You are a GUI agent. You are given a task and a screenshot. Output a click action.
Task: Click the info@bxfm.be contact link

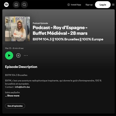[22, 87]
